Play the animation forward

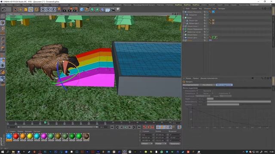pyautogui.click(x=125, y=127)
